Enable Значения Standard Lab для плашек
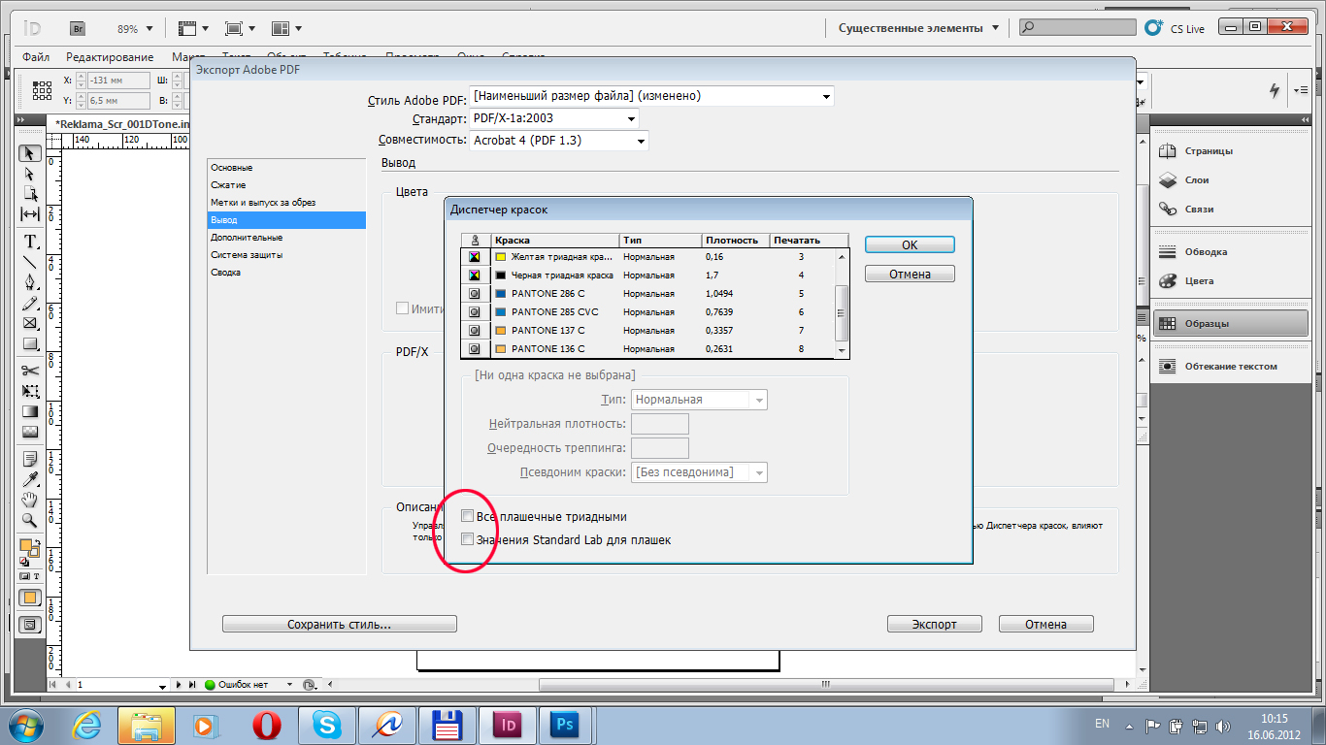This screenshot has width=1326, height=745. coord(467,539)
